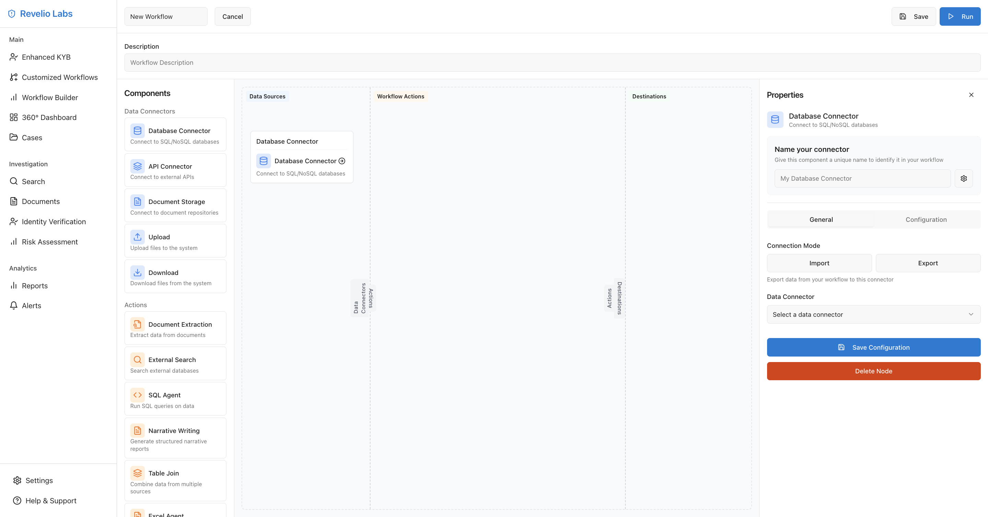Select Export connection mode
The image size is (988, 517).
click(928, 263)
